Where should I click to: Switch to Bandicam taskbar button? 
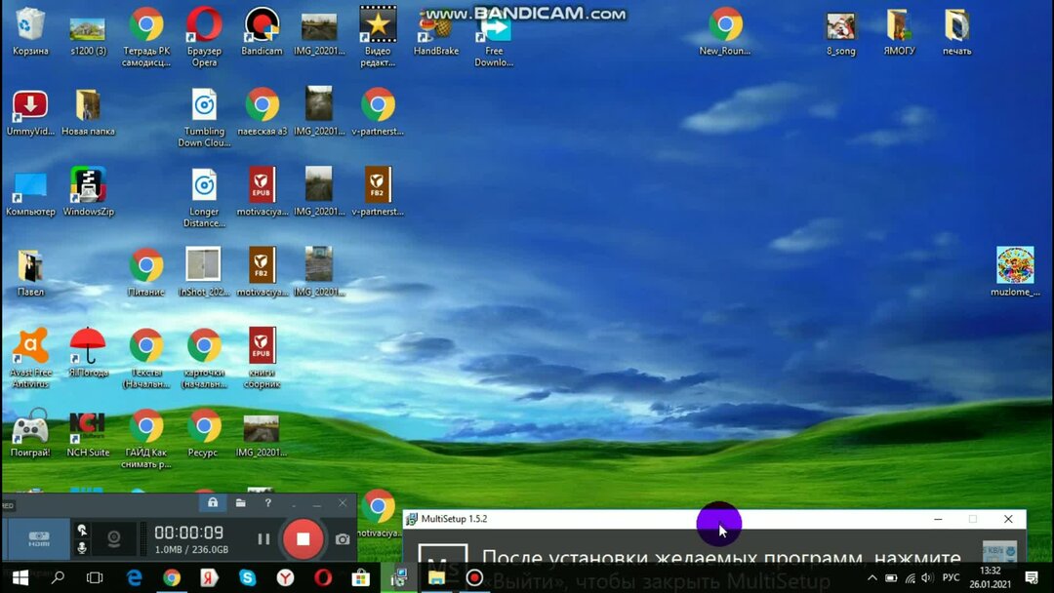(x=474, y=577)
